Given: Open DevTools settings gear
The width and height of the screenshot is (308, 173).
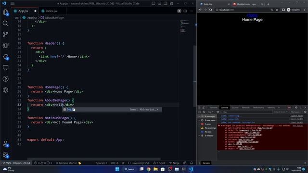Looking at the screenshot, I should 296,108.
